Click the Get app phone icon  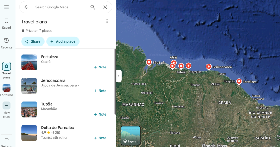(7, 140)
